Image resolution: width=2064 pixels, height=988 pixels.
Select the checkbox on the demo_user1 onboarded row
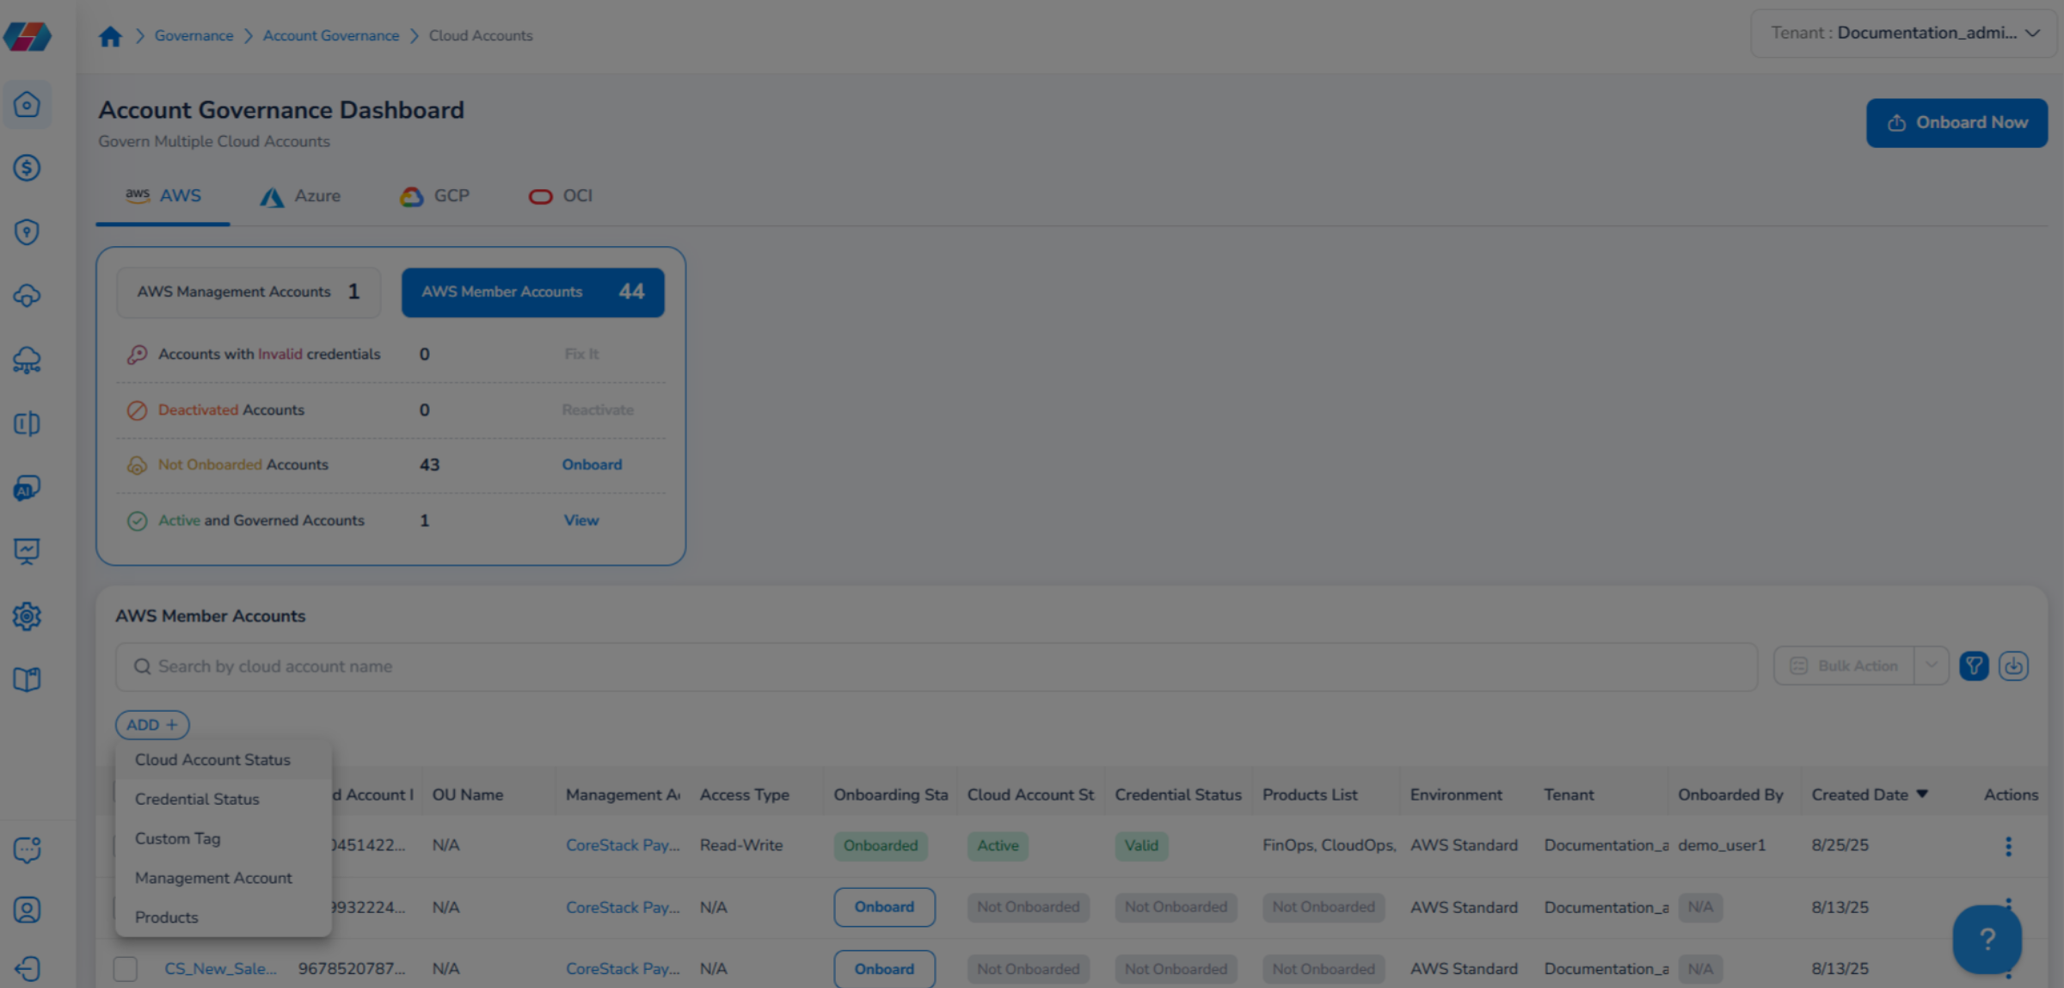click(x=124, y=844)
